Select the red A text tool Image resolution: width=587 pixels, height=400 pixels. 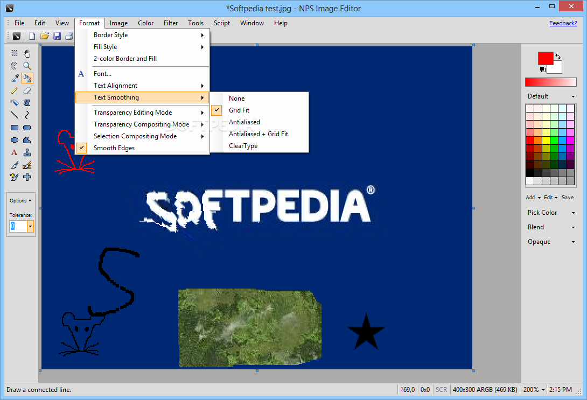[x=14, y=152]
